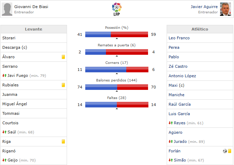Select the Atlético team header

click(200, 29)
